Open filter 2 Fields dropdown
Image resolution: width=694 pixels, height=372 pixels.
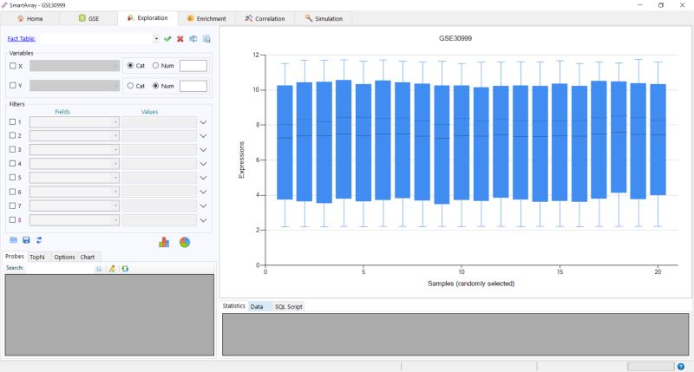(x=116, y=136)
